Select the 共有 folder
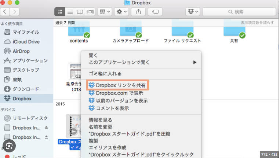Image resolution: width=280 pixels, height=159 pixels. [x=234, y=32]
